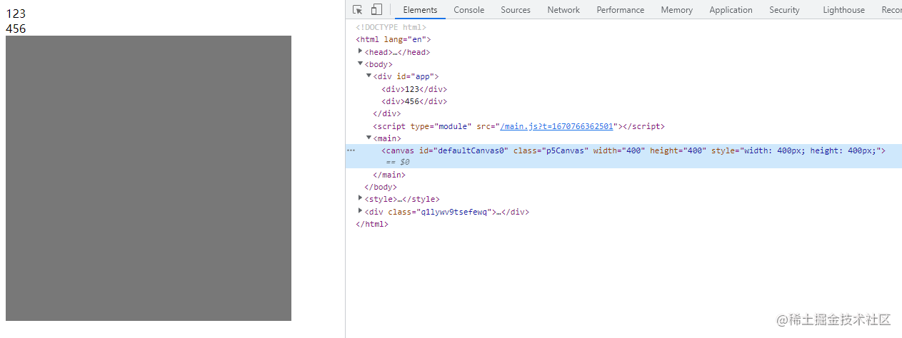Viewport: 902px width, 338px height.
Task: Open the Memory tab
Action: coord(676,10)
